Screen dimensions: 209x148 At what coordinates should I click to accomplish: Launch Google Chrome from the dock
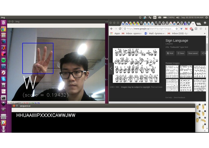(4, 29)
